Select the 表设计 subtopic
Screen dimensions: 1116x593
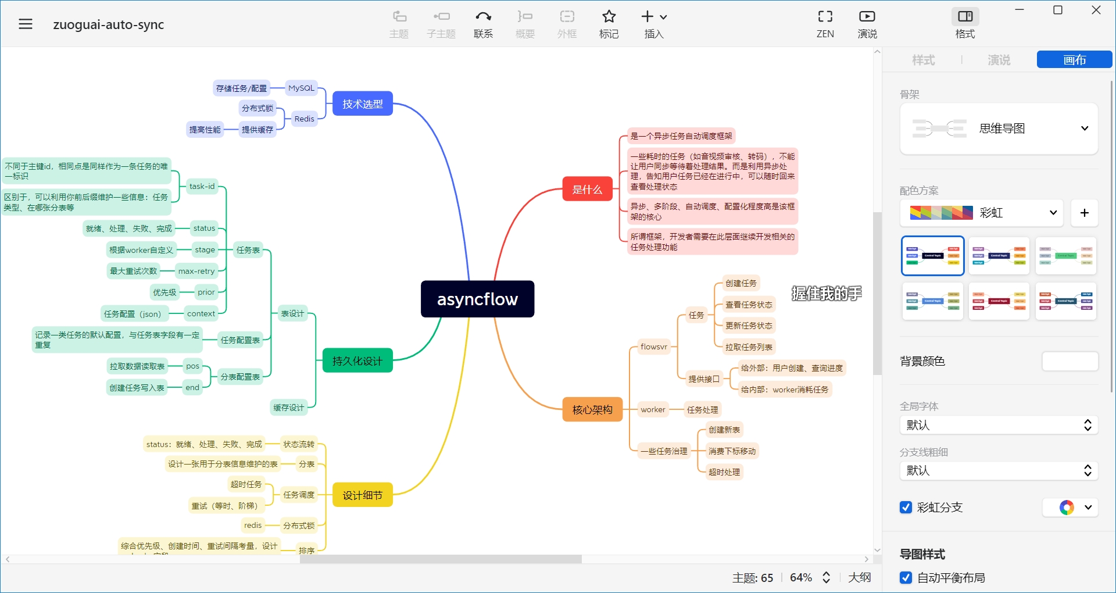pos(292,313)
